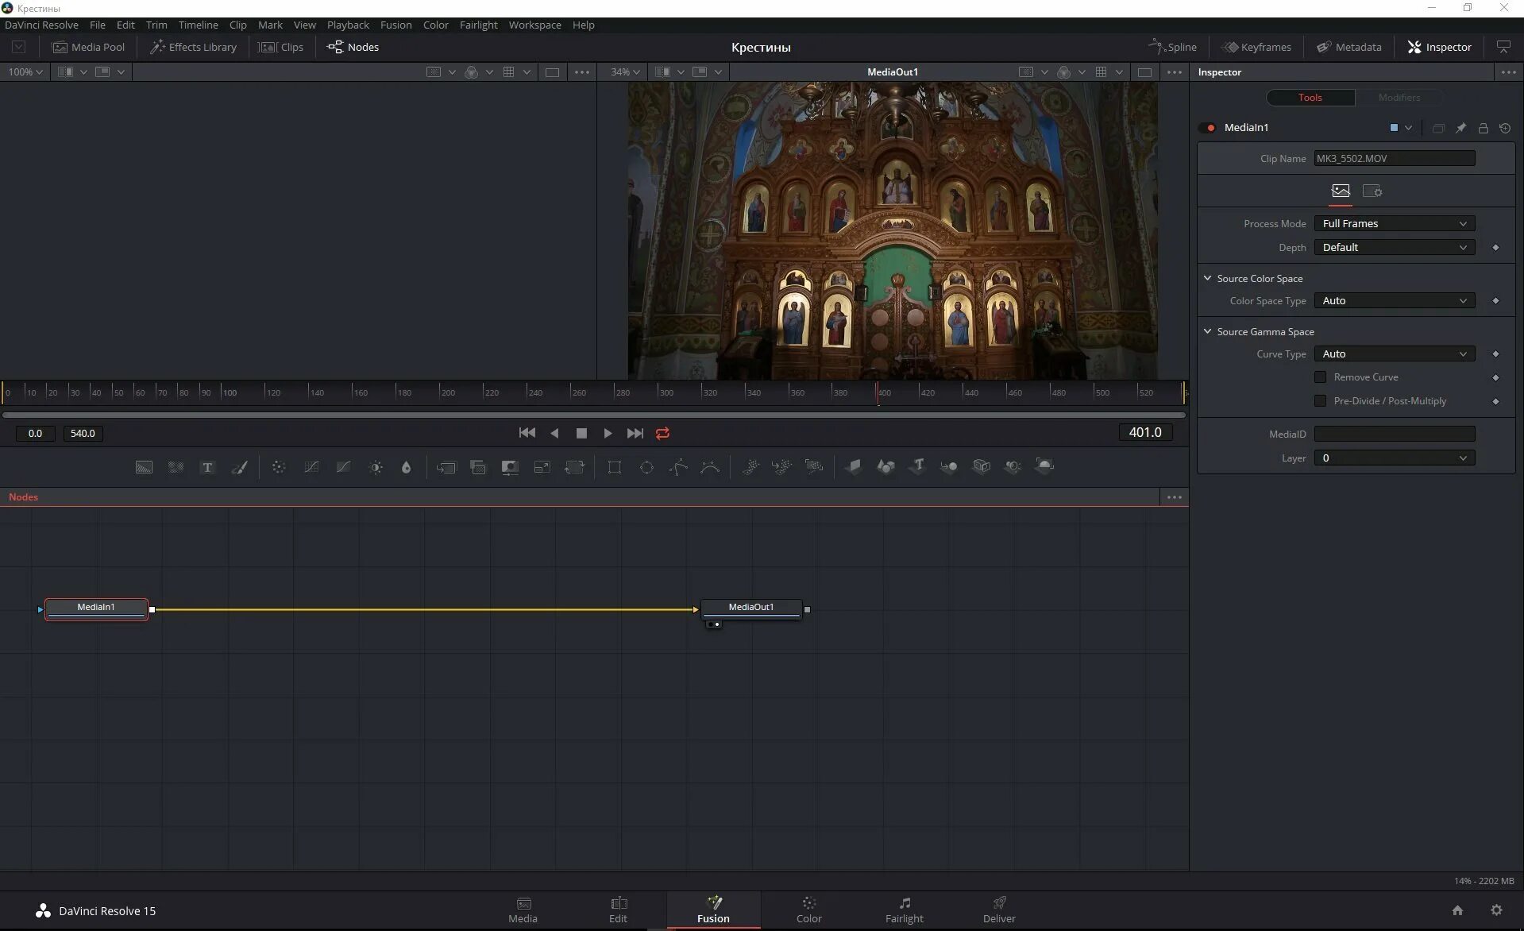Add the pMerge particle tool
This screenshot has height=931, width=1524.
pyautogui.click(x=782, y=467)
